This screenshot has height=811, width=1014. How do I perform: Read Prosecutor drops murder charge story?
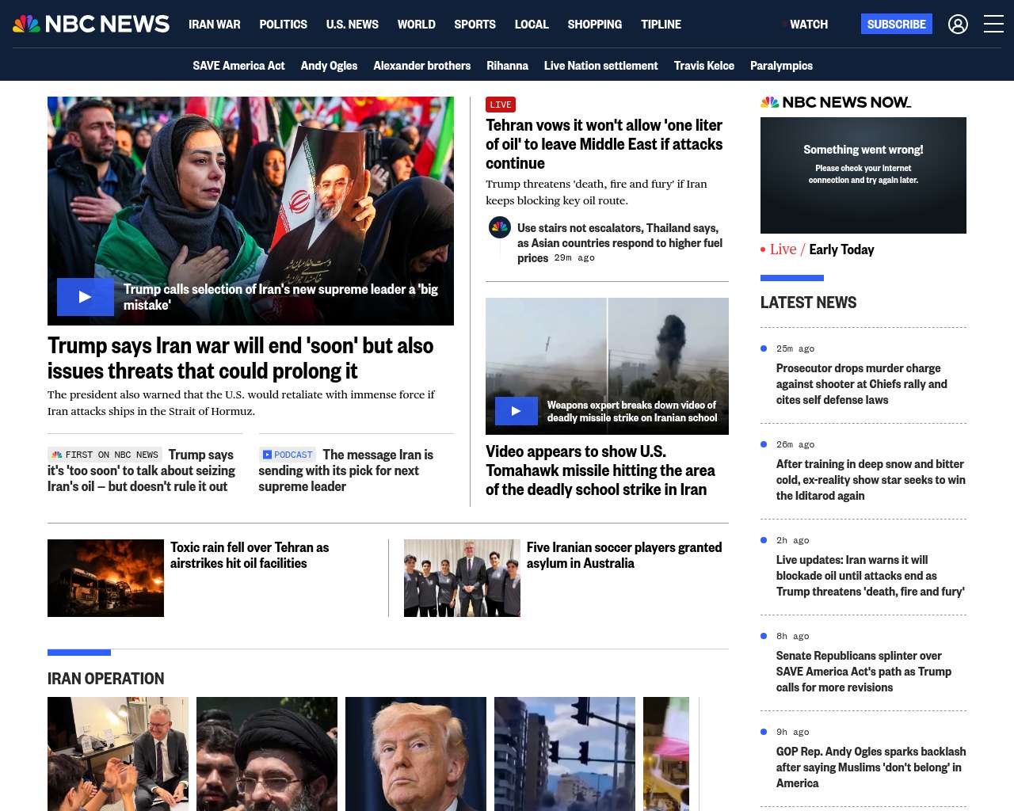coord(862,384)
